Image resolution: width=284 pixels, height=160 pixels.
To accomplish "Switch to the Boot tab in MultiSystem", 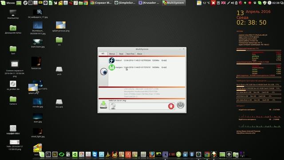I will (x=121, y=54).
